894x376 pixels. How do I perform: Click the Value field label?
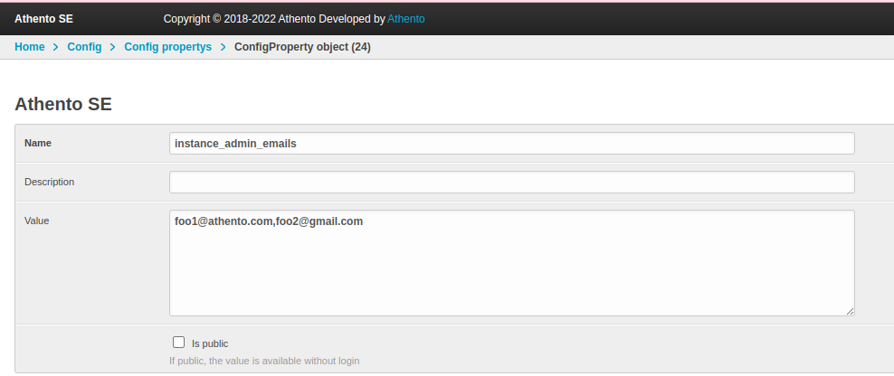36,220
